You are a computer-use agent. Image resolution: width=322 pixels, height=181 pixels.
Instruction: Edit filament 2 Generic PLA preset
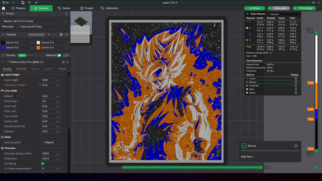68,42
